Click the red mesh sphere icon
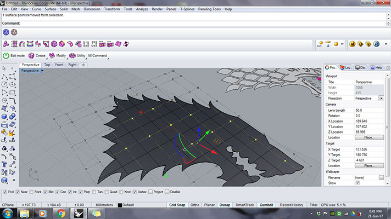The height and width of the screenshot is (219, 391). pyautogui.click(x=14, y=32)
